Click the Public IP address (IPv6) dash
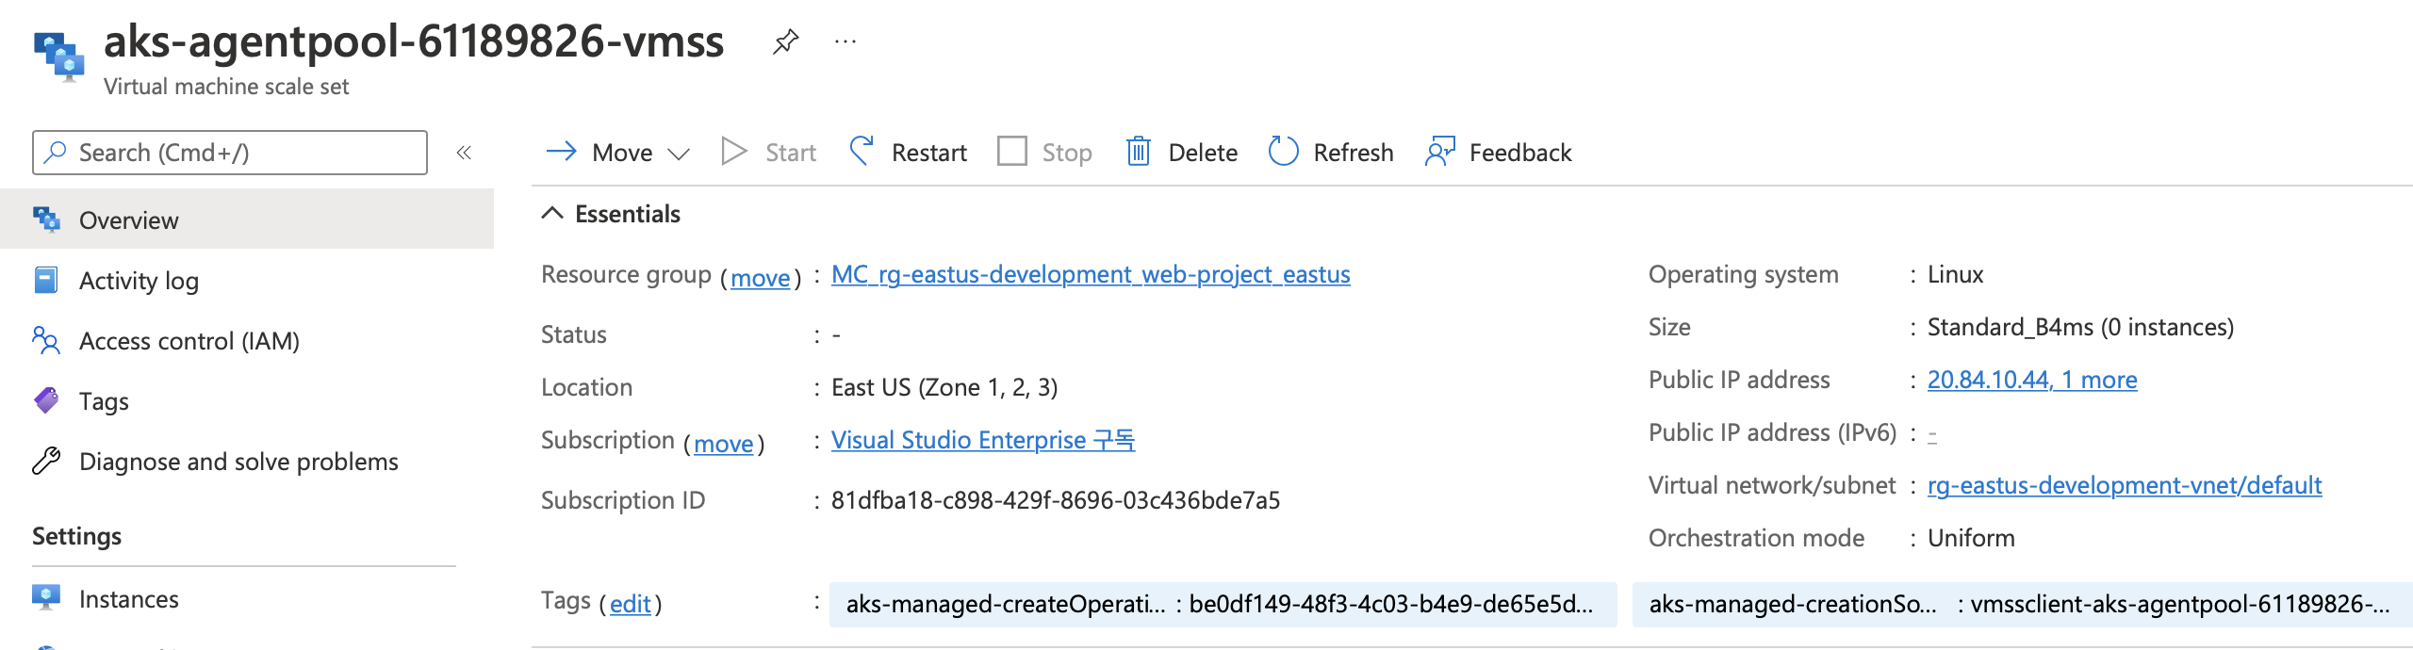Image resolution: width=2413 pixels, height=650 pixels. [x=1932, y=434]
